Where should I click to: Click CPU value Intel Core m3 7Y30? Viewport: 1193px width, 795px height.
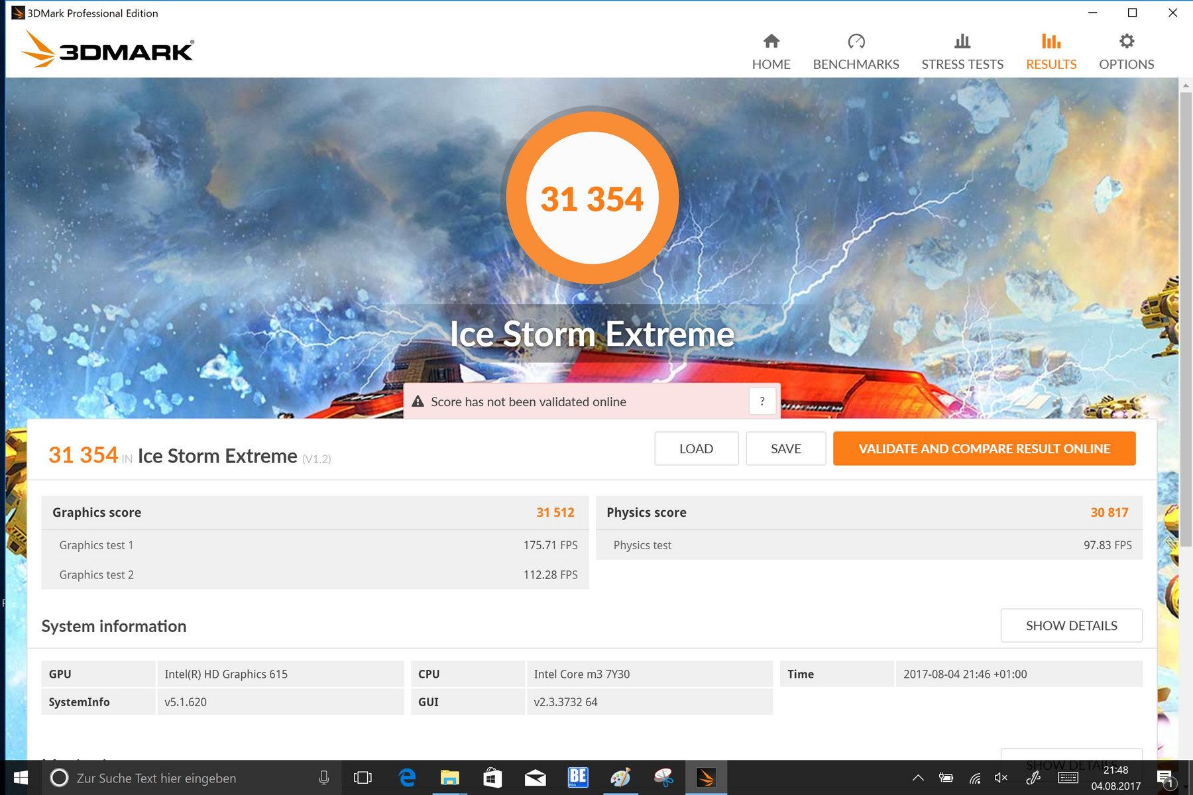(582, 674)
